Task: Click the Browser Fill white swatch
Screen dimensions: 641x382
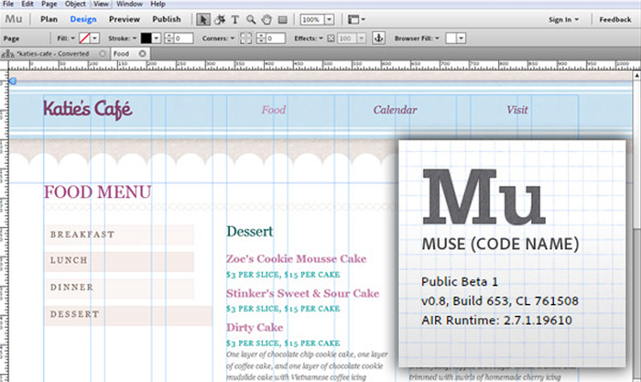Action: pos(451,38)
